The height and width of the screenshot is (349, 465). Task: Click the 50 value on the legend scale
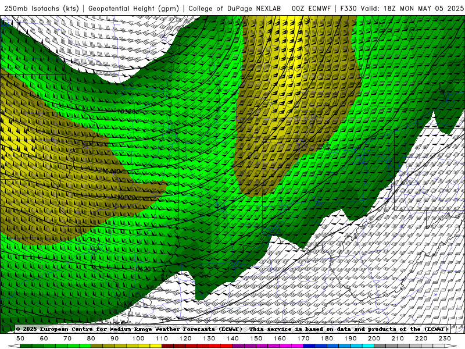20,339
